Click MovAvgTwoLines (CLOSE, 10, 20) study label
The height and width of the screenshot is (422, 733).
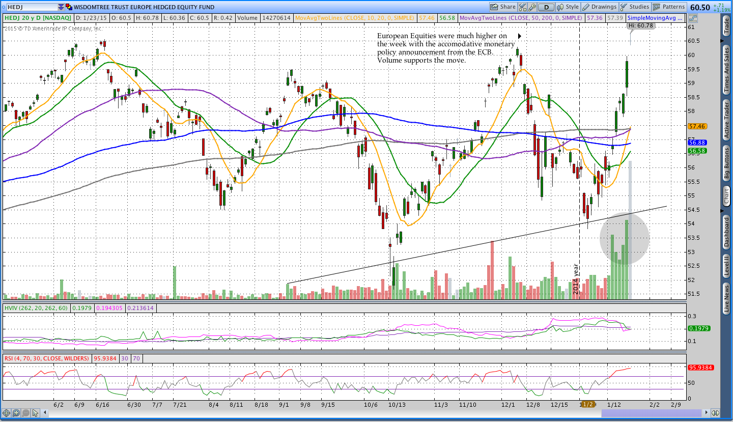355,18
